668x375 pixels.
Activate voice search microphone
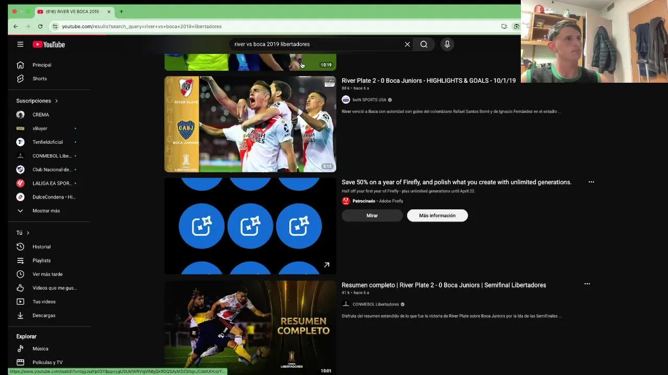(447, 44)
